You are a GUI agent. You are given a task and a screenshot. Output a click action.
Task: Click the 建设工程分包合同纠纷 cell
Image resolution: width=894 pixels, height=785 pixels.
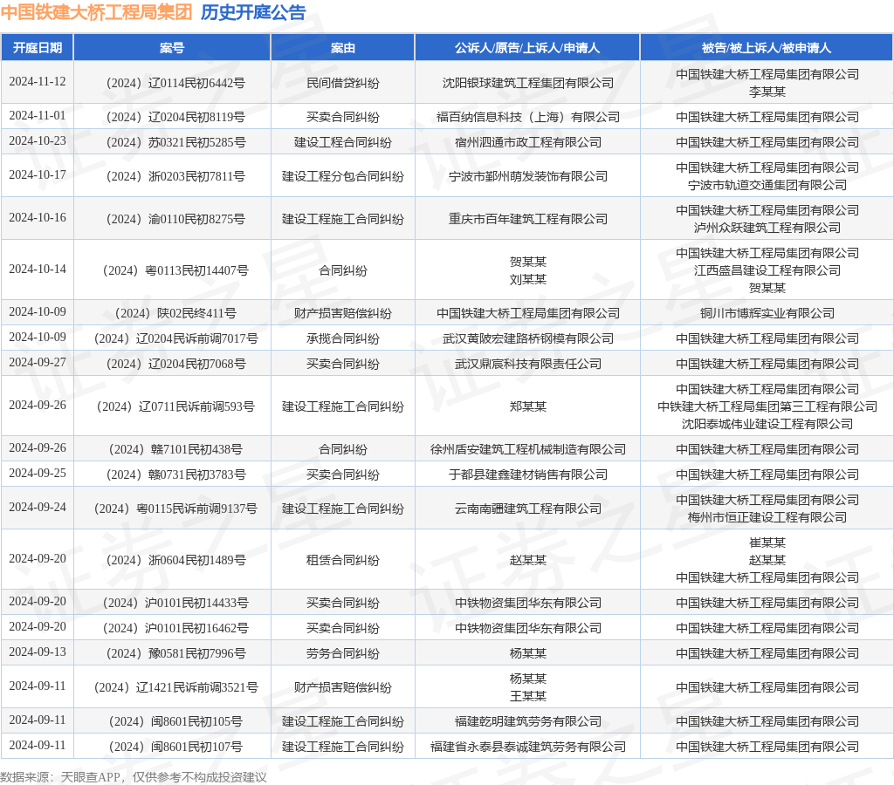point(342,176)
